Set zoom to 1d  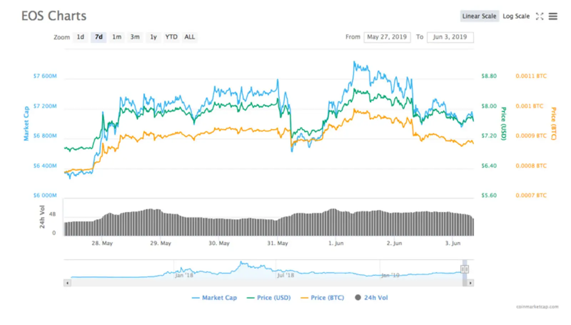pyautogui.click(x=80, y=37)
